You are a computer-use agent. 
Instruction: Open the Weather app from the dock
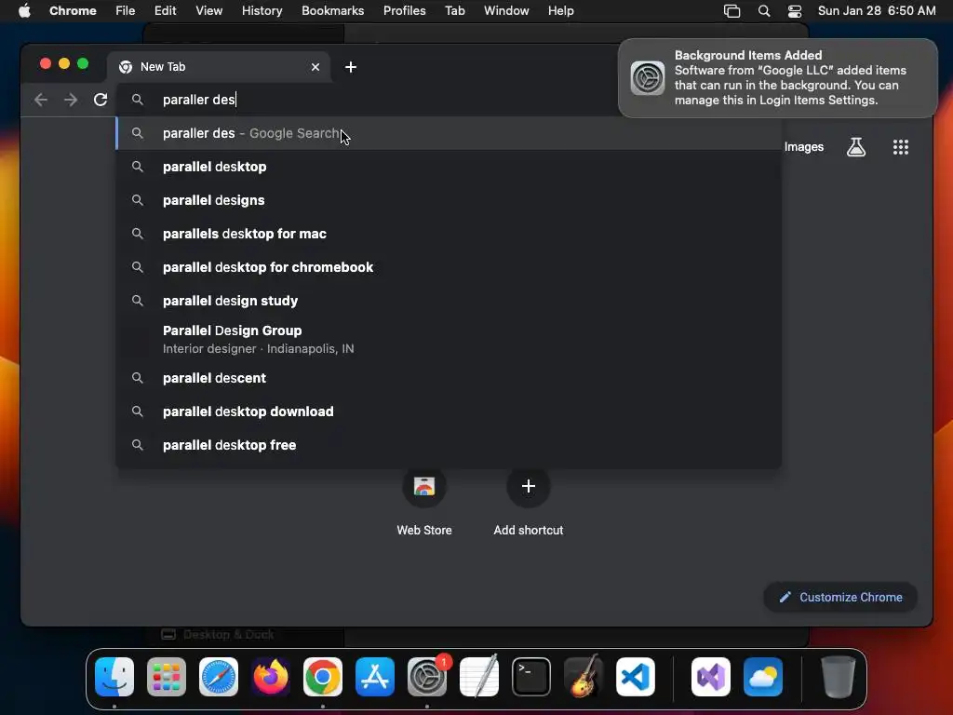point(763,677)
